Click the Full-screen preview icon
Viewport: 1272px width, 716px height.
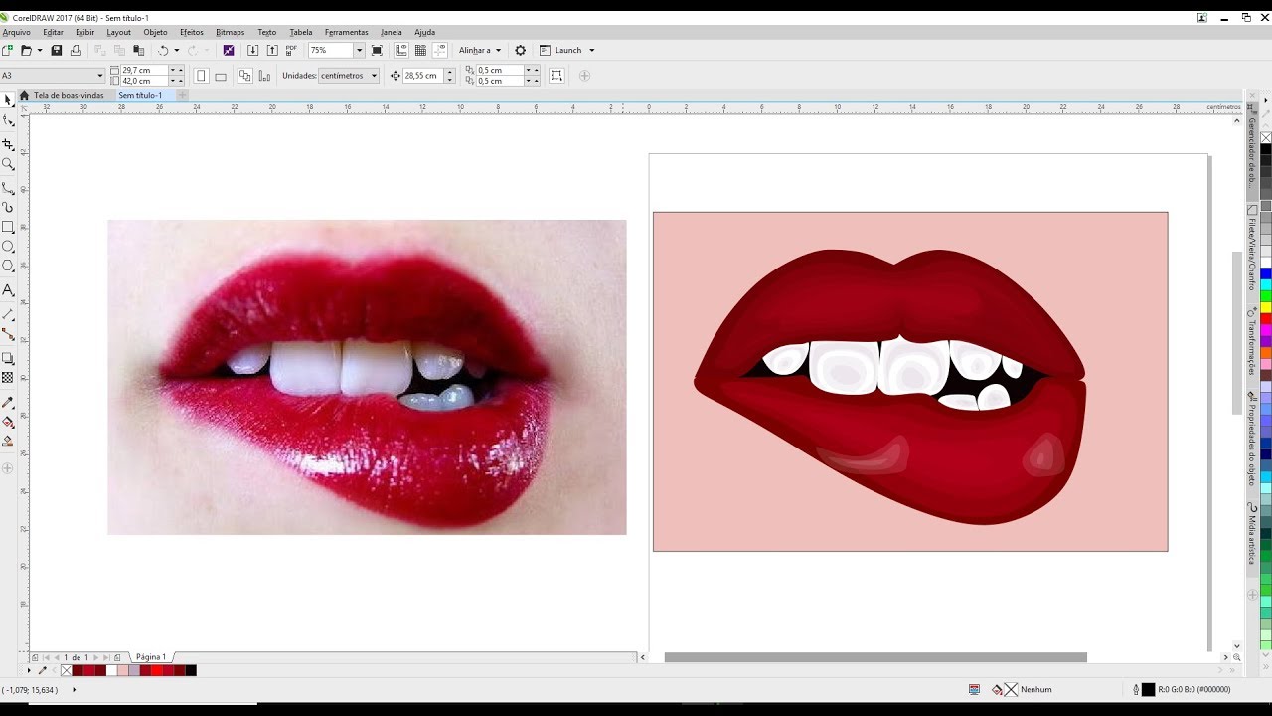(377, 50)
